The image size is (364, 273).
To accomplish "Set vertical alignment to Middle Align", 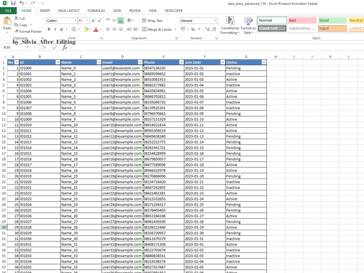I will 114,20.
